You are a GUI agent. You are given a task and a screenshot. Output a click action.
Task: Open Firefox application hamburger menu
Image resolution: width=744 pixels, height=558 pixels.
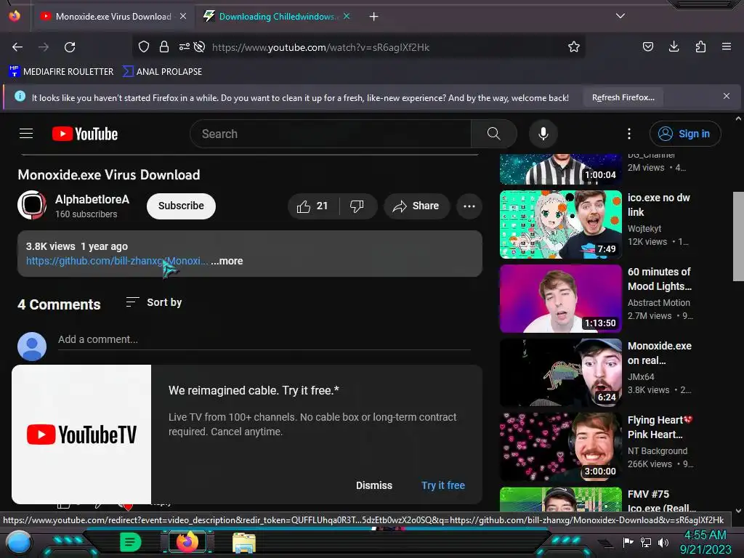tap(727, 46)
